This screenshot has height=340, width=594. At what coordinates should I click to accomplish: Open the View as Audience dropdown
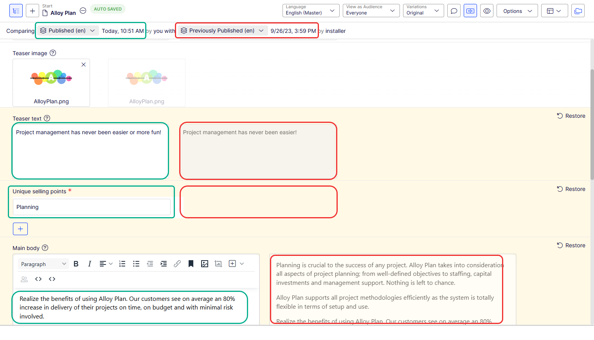(x=371, y=11)
